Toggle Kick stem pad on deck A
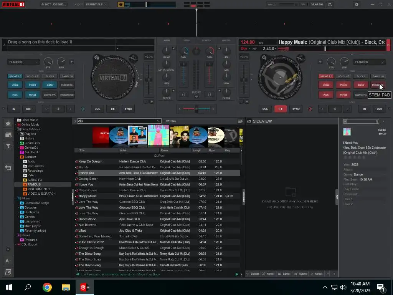The height and width of the screenshot is (295, 393). (x=15, y=94)
